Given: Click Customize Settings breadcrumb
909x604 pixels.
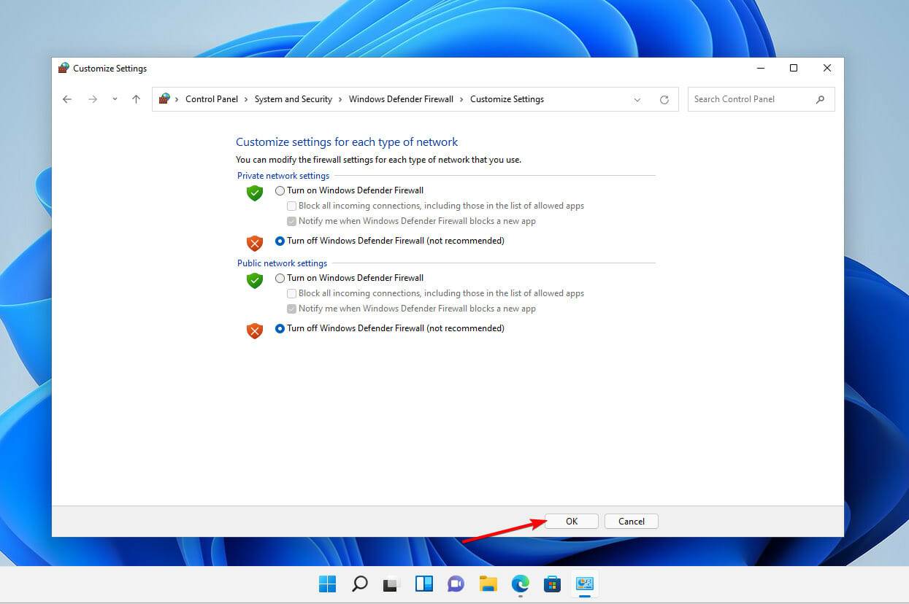Looking at the screenshot, I should (507, 99).
